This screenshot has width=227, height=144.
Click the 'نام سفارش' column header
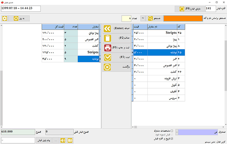click(x=162, y=27)
